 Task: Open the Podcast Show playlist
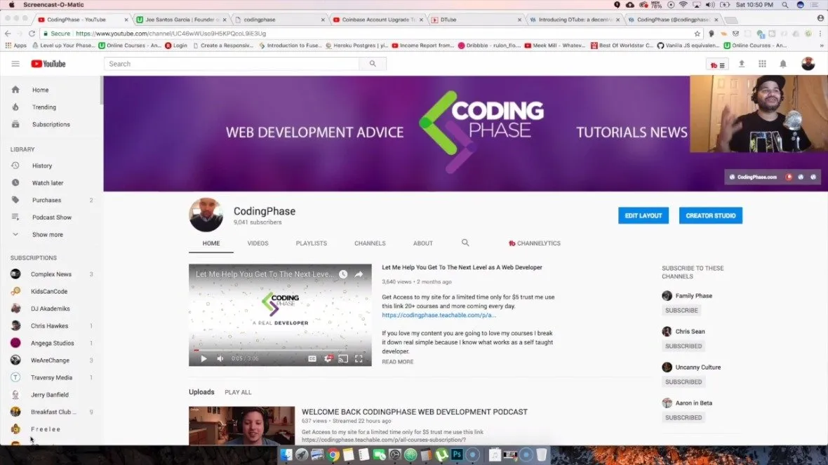(x=51, y=217)
